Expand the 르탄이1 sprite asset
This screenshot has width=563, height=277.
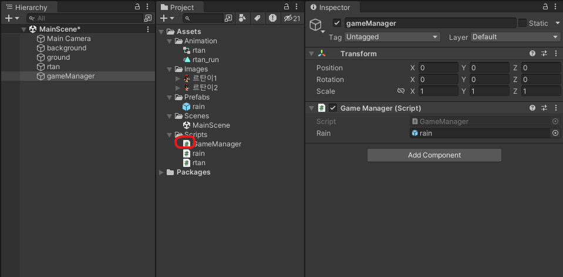click(177, 78)
